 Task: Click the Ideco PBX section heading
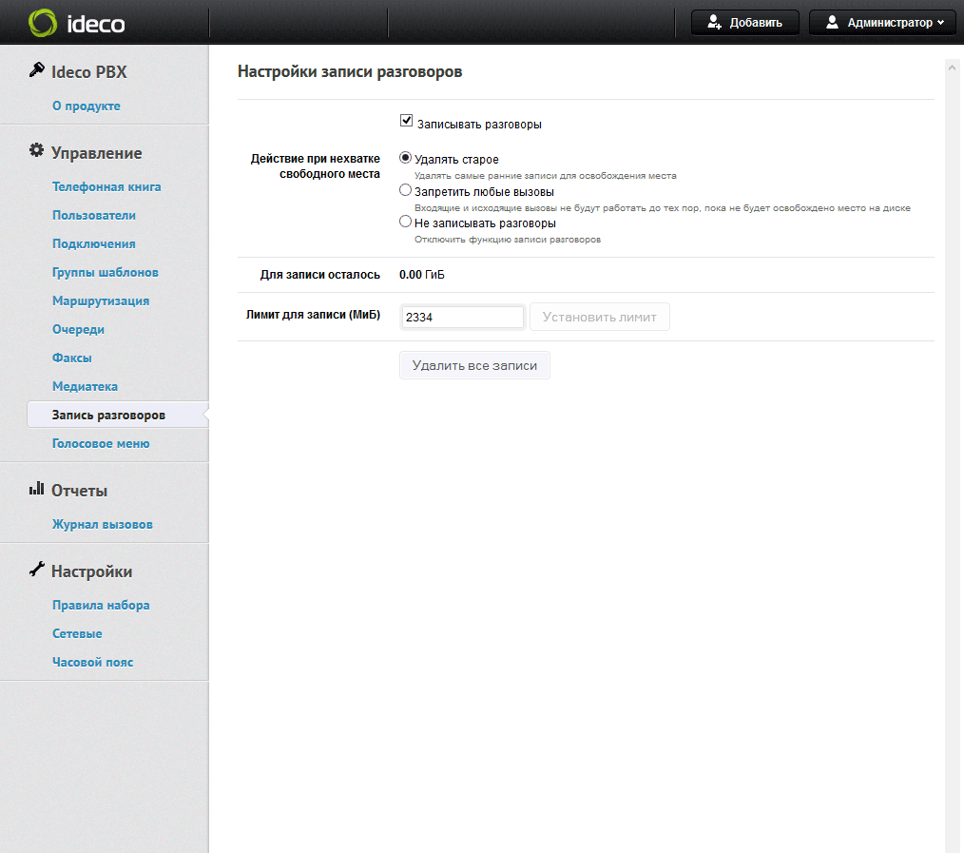click(x=89, y=72)
